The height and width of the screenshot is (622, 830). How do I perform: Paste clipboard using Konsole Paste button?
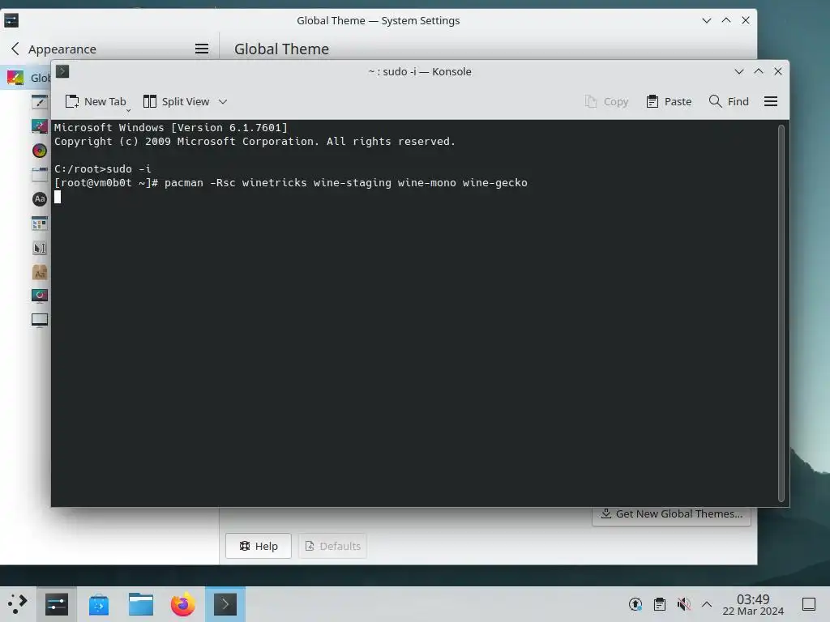[669, 101]
